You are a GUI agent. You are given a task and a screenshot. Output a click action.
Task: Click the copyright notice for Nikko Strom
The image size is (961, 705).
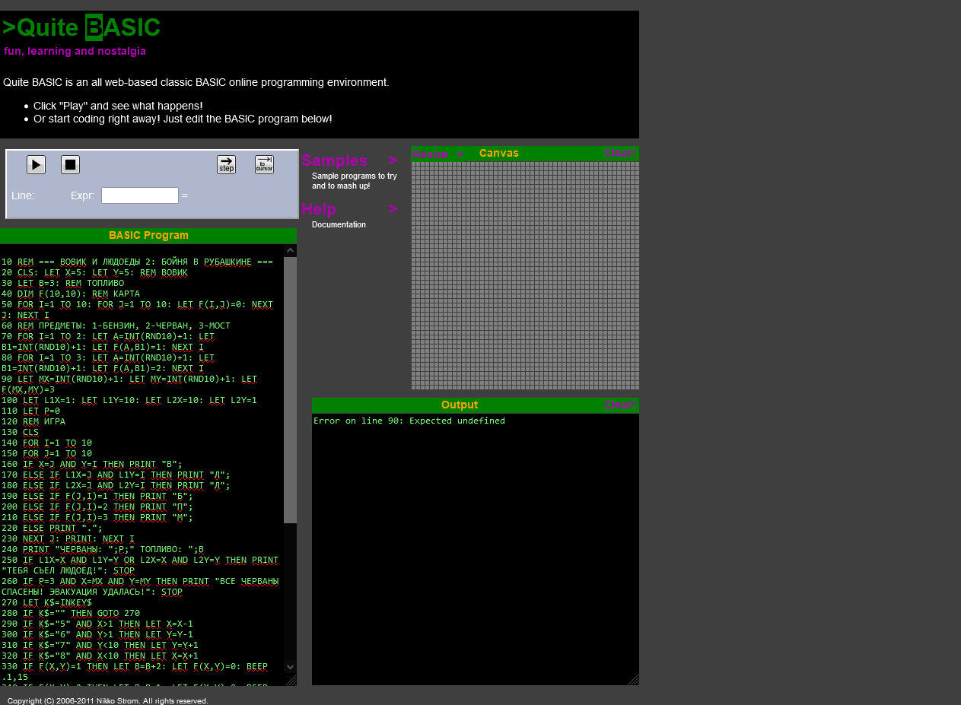(x=108, y=701)
